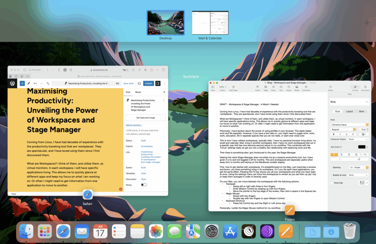Click the Pages Insert toolbar icon
The image size is (376, 244).
[x=257, y=88]
